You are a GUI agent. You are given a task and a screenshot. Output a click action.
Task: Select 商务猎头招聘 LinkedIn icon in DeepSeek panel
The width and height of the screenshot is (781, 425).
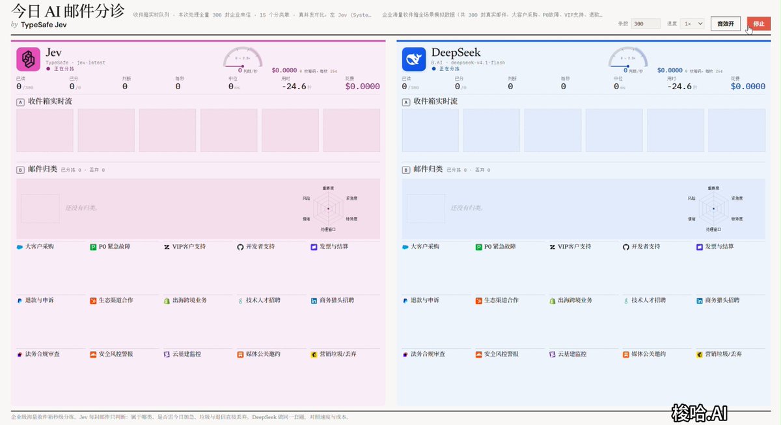(700, 301)
